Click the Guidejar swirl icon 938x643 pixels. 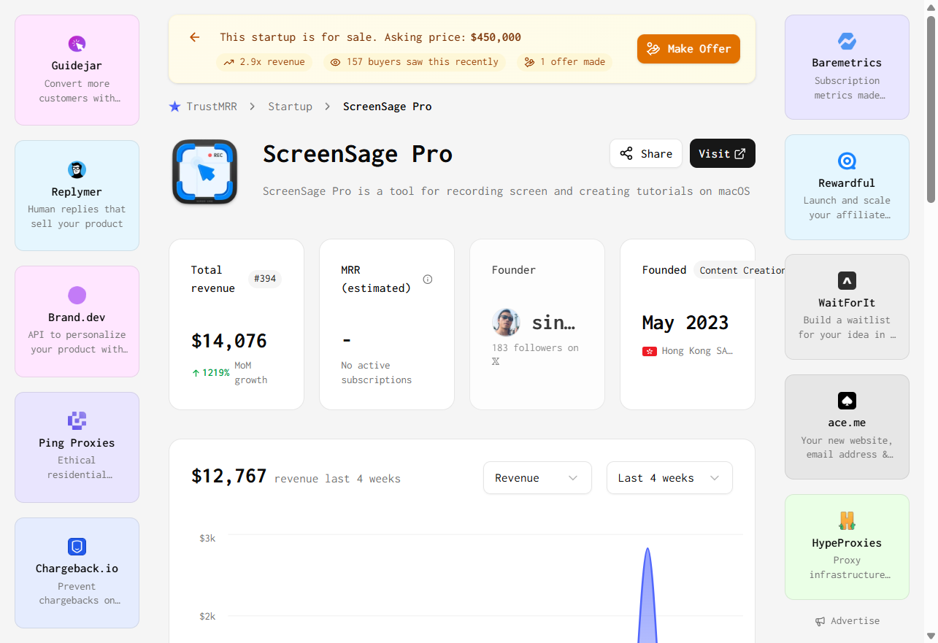77,44
